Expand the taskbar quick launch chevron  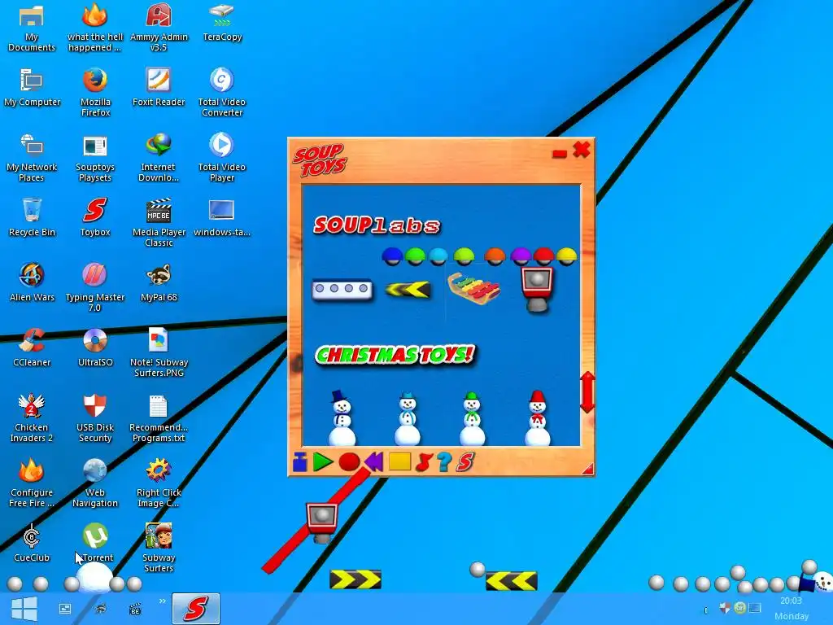tap(162, 601)
